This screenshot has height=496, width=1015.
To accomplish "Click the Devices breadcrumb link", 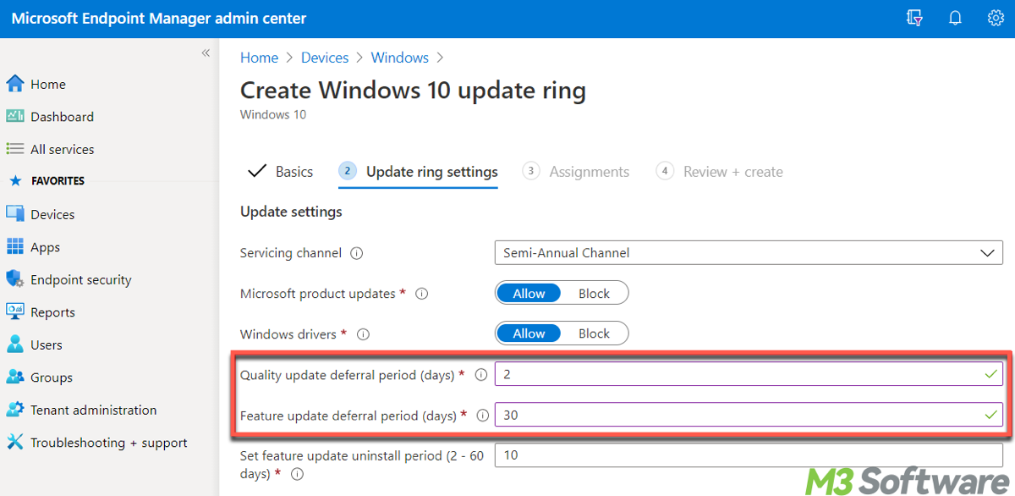I will coord(325,58).
